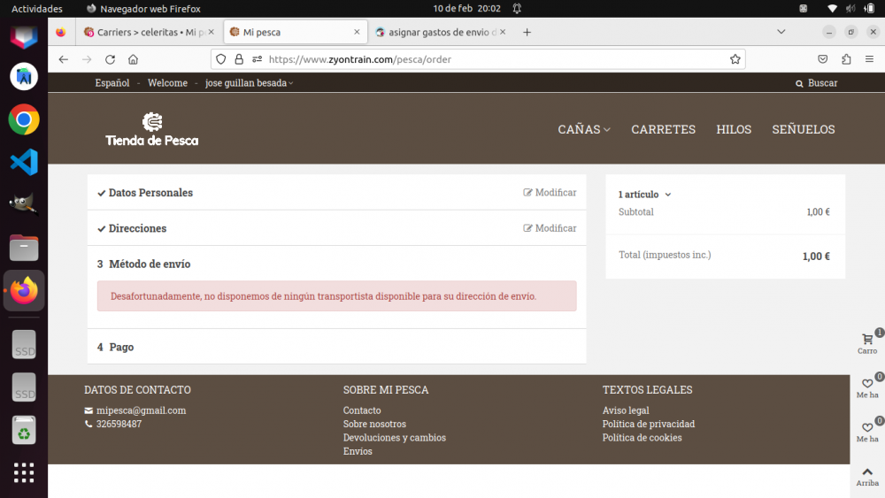The image size is (885, 498).
Task: Open GIMP from the dock
Action: [x=24, y=204]
